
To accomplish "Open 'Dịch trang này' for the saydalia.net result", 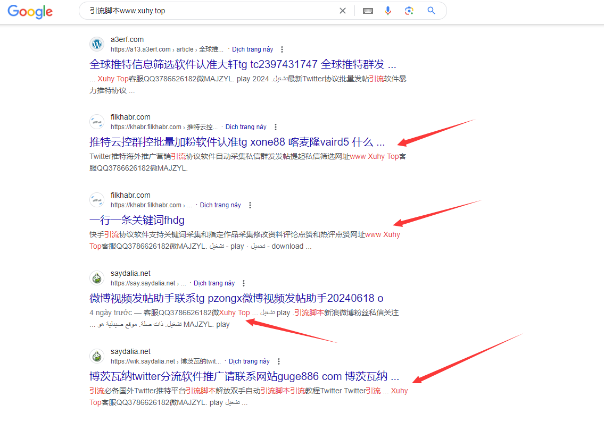I will coord(214,283).
